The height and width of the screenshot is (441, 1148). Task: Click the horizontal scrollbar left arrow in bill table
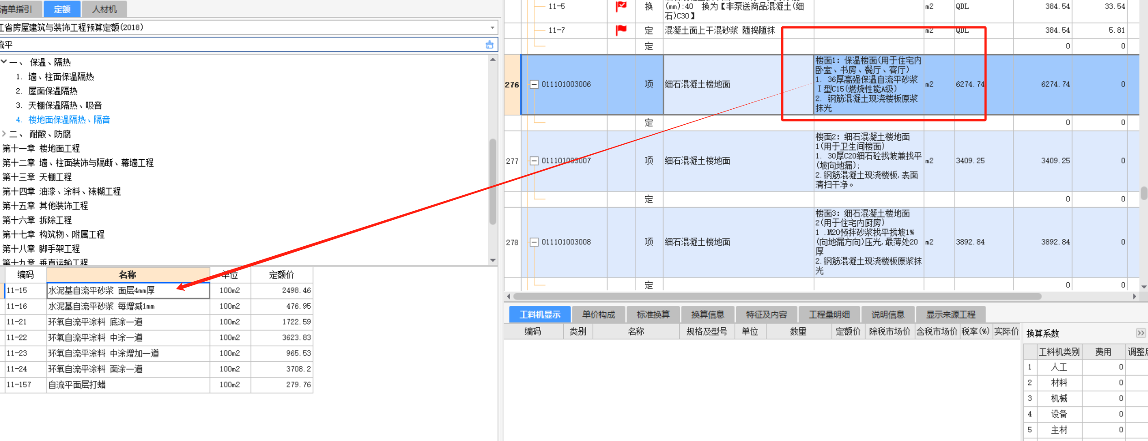point(509,296)
